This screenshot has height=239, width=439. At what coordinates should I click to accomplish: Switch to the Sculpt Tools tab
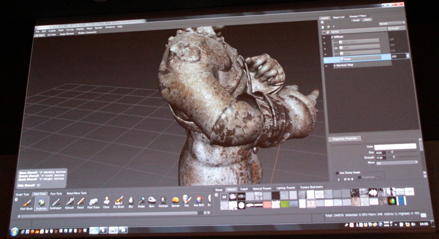point(23,194)
